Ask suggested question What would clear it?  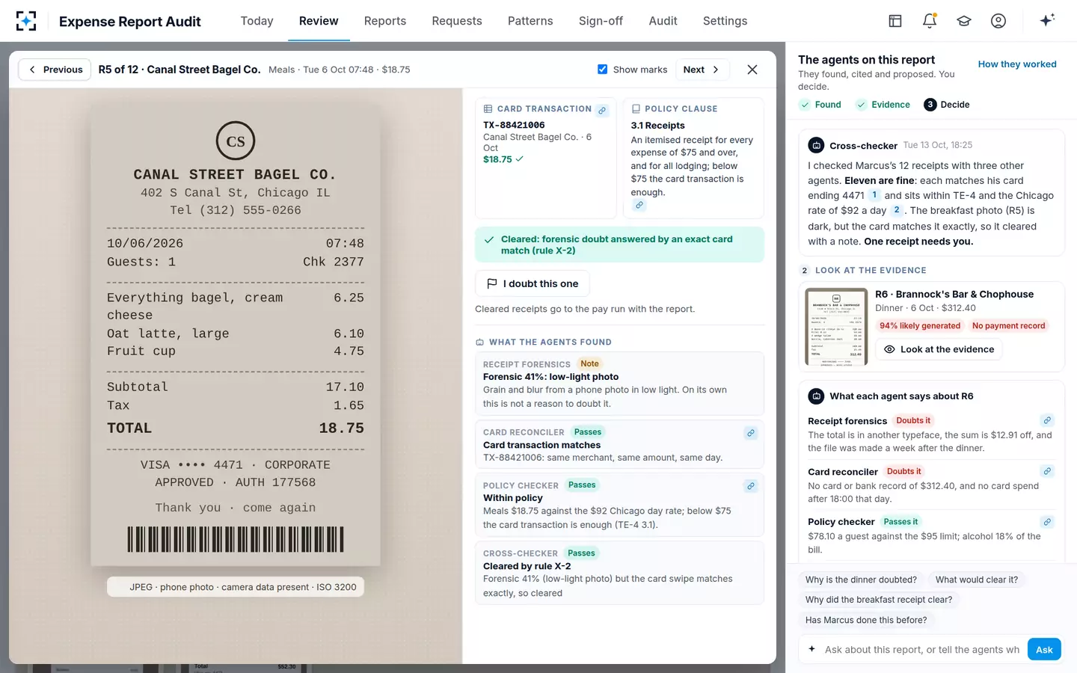pos(977,580)
